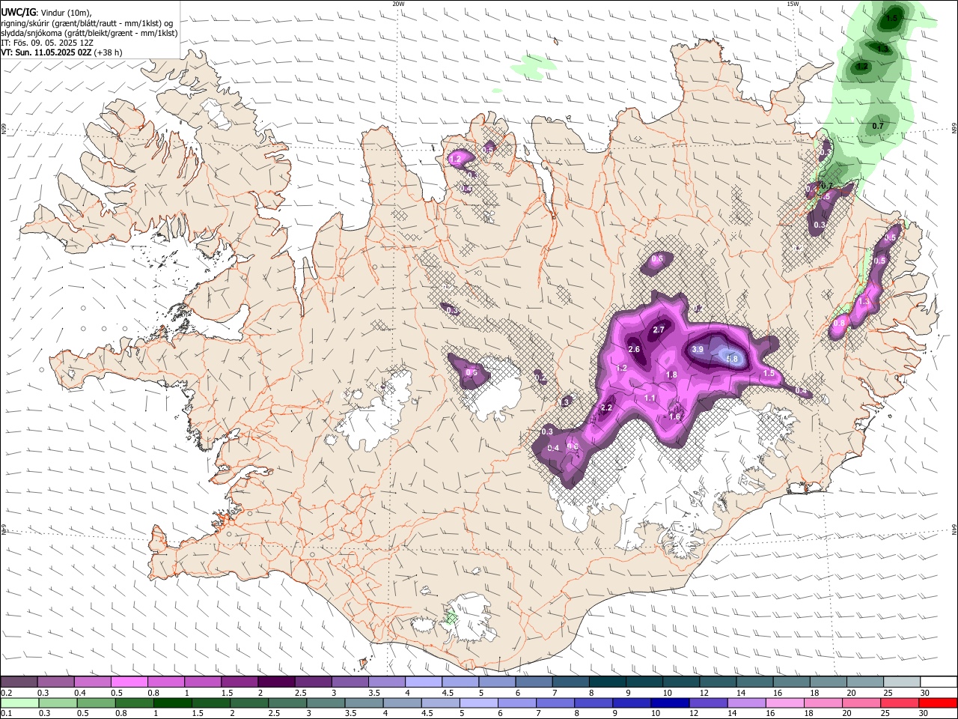The width and height of the screenshot is (958, 719).
Task: Click the (+38 h) forecast offset text
Action: [109, 52]
